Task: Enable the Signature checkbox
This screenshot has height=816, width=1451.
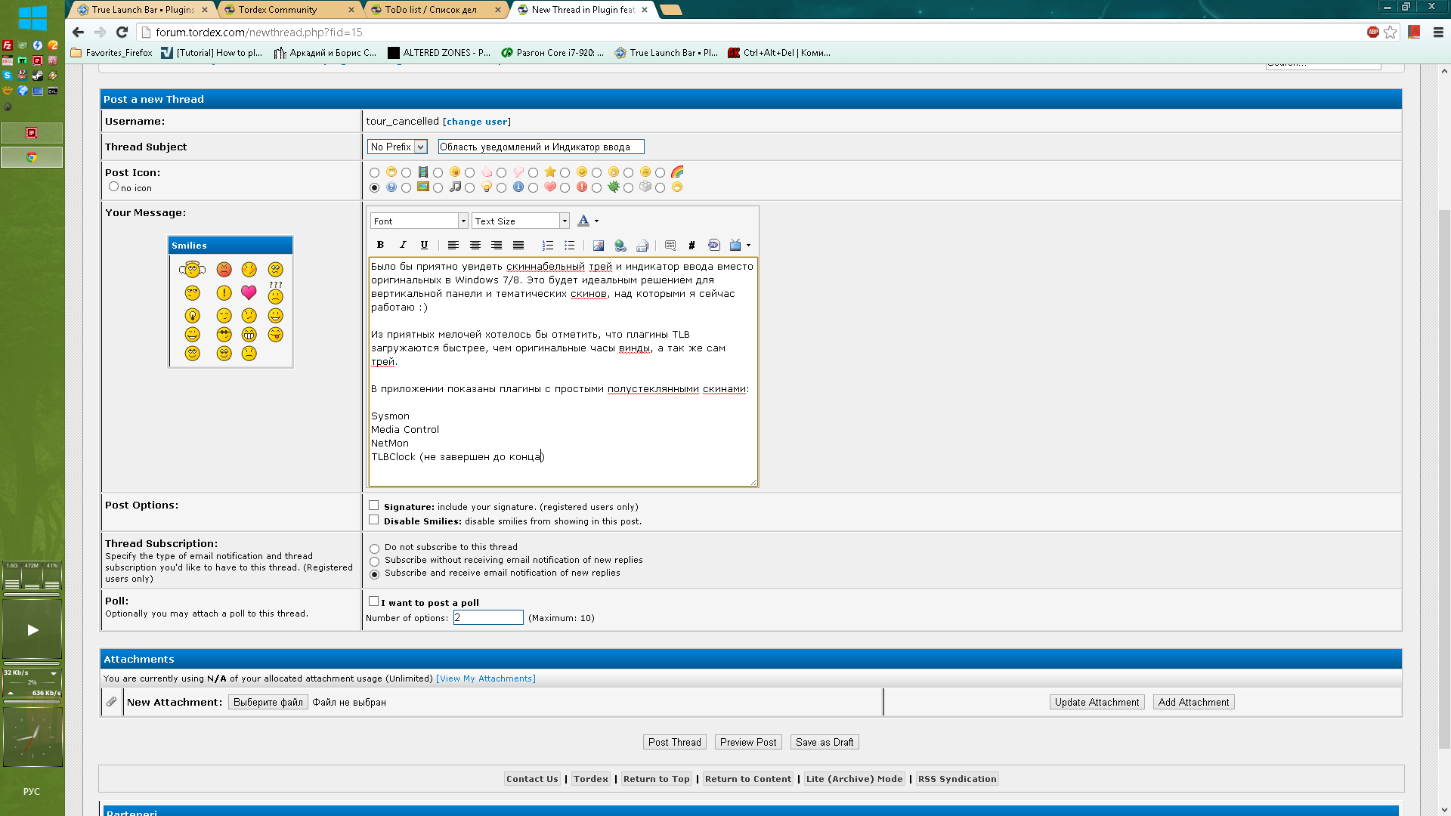Action: coord(374,505)
